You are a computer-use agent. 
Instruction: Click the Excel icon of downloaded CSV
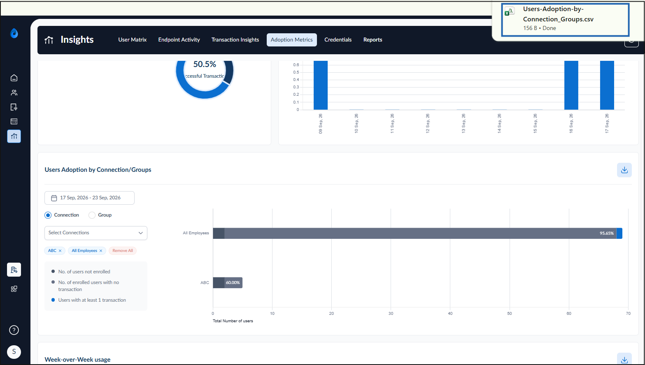click(510, 12)
